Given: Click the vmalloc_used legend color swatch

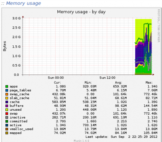Looking at the screenshot, I should click(x=7, y=129).
